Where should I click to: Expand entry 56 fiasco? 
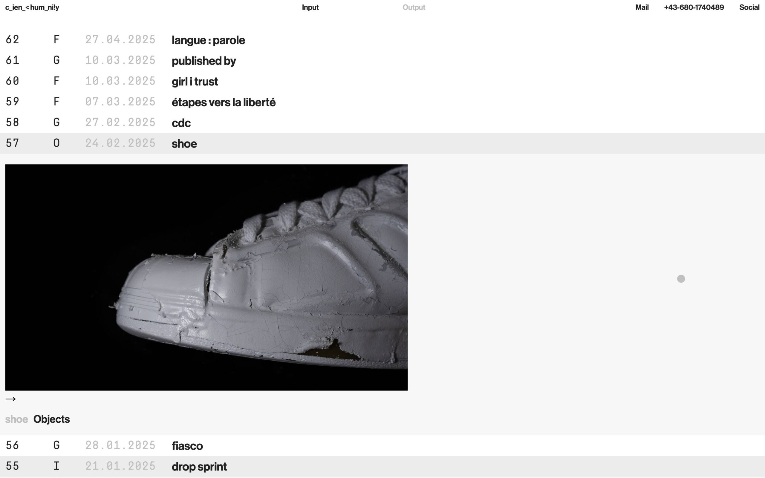pyautogui.click(x=187, y=446)
